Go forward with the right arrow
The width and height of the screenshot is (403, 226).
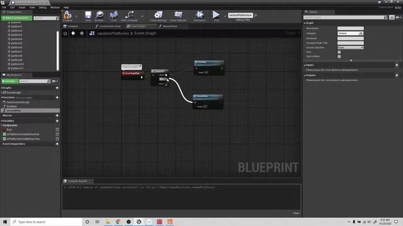click(x=82, y=33)
